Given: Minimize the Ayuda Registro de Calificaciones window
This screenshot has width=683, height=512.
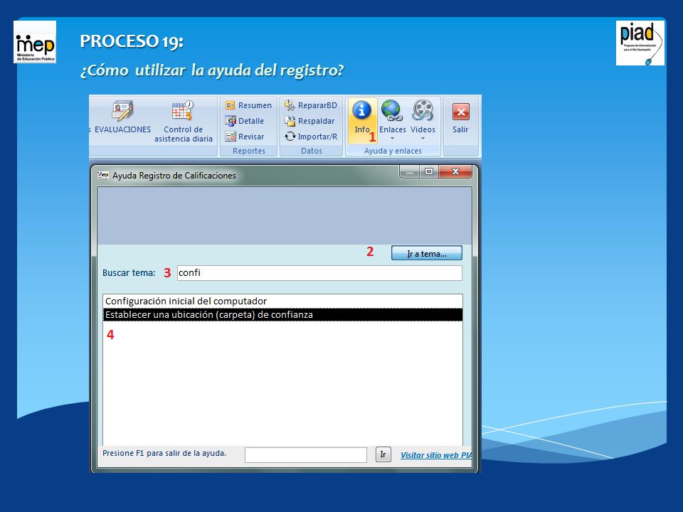Looking at the screenshot, I should (x=410, y=171).
